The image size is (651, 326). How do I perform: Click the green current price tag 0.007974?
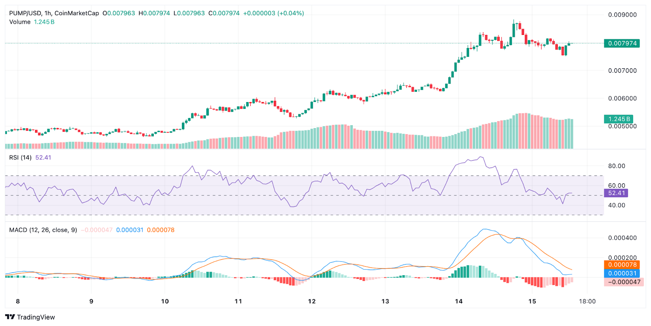click(622, 43)
